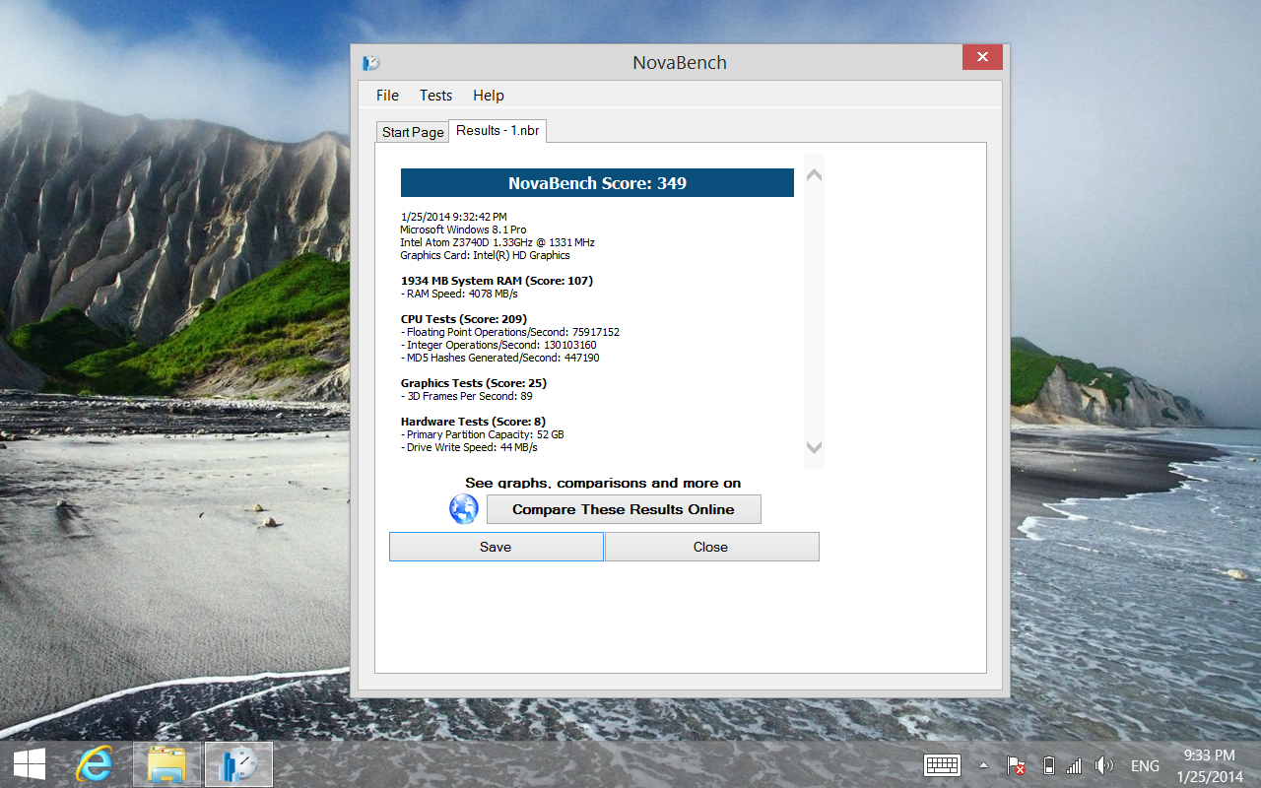Open the Help menu
This screenshot has width=1261, height=788.
point(488,95)
